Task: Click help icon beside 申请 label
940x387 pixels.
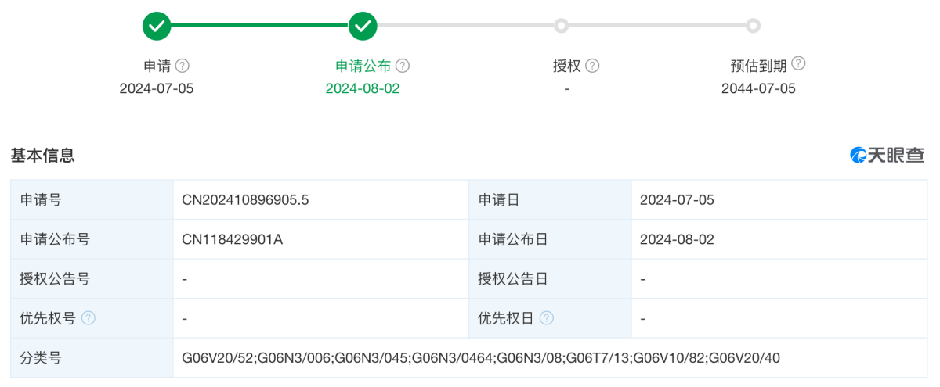Action: (x=183, y=66)
